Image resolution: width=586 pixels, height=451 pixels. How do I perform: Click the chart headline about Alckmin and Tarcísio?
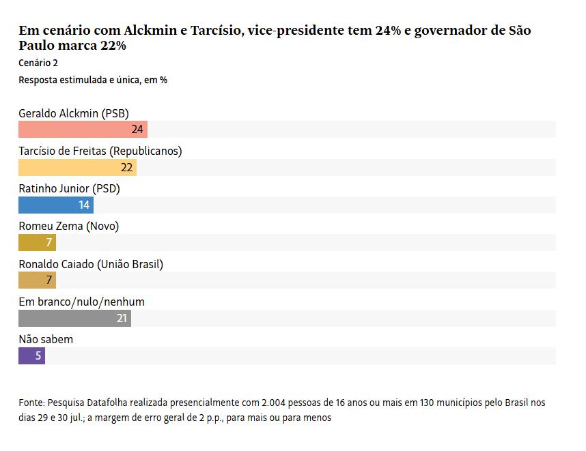coord(275,38)
